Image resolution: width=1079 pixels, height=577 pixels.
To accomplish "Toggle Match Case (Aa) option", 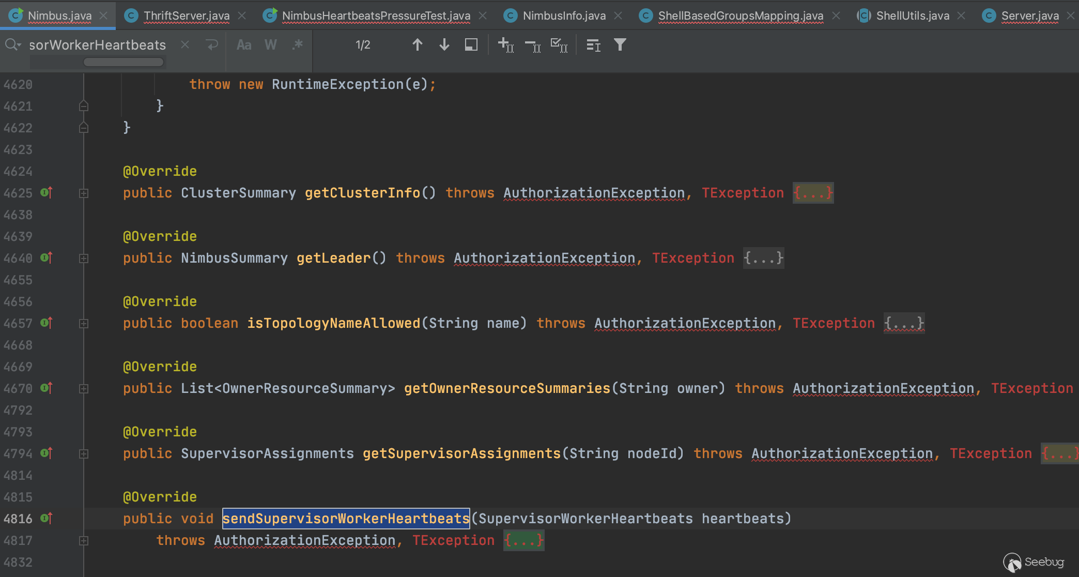I will (x=244, y=45).
